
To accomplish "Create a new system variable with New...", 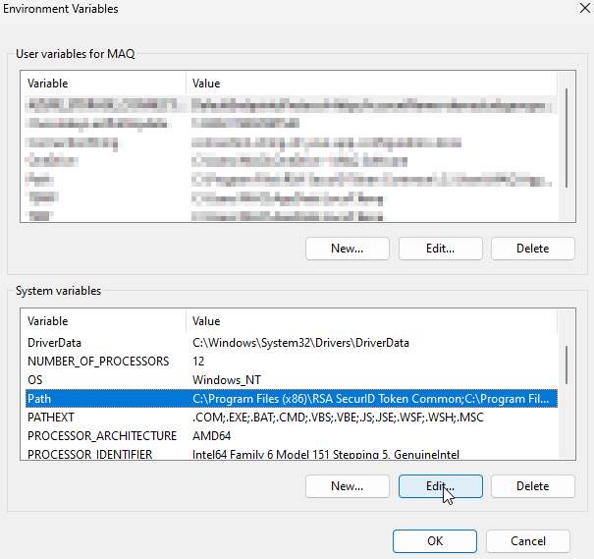I will coord(347,485).
